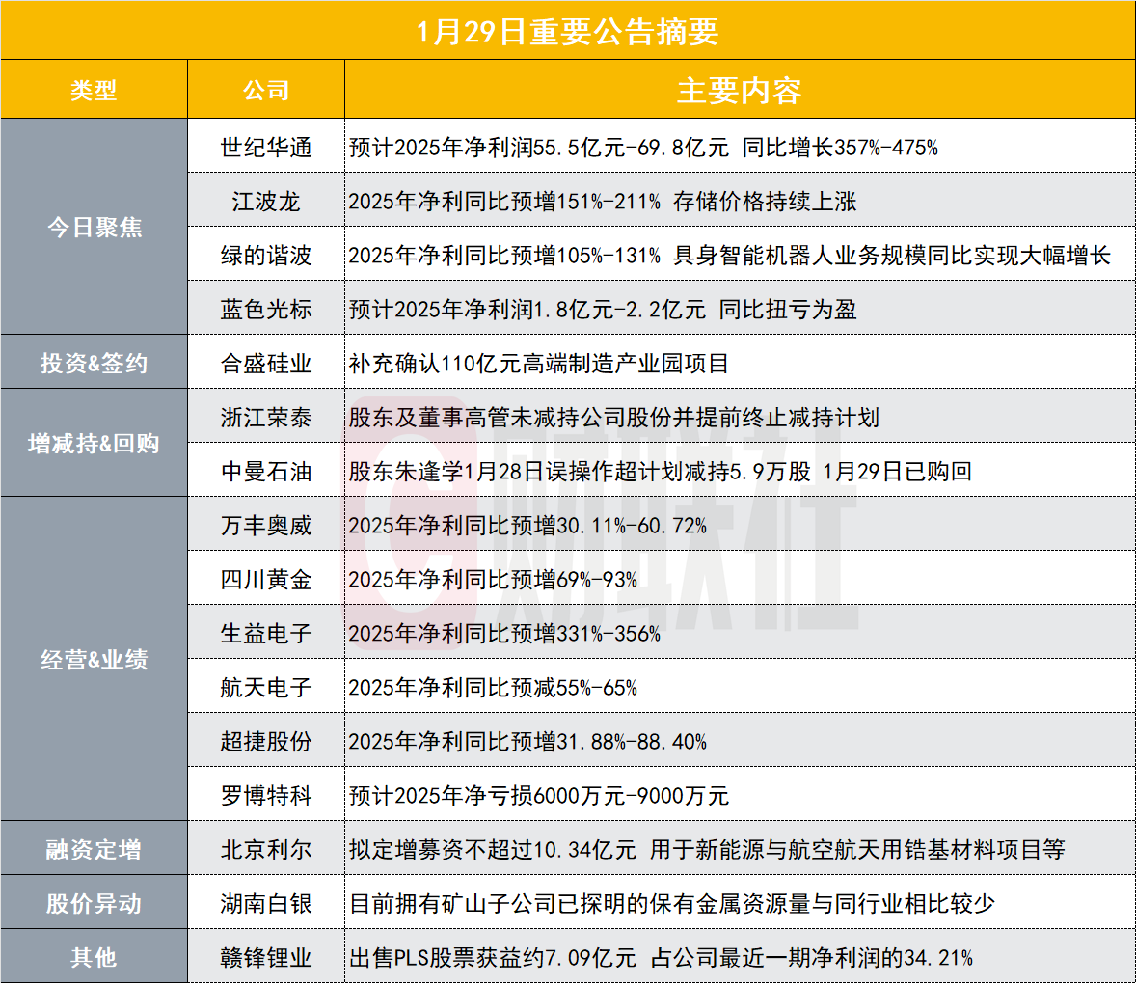Viewport: 1136px width, 983px height.
Task: Select company name 万丰奥威
Action: [x=266, y=525]
